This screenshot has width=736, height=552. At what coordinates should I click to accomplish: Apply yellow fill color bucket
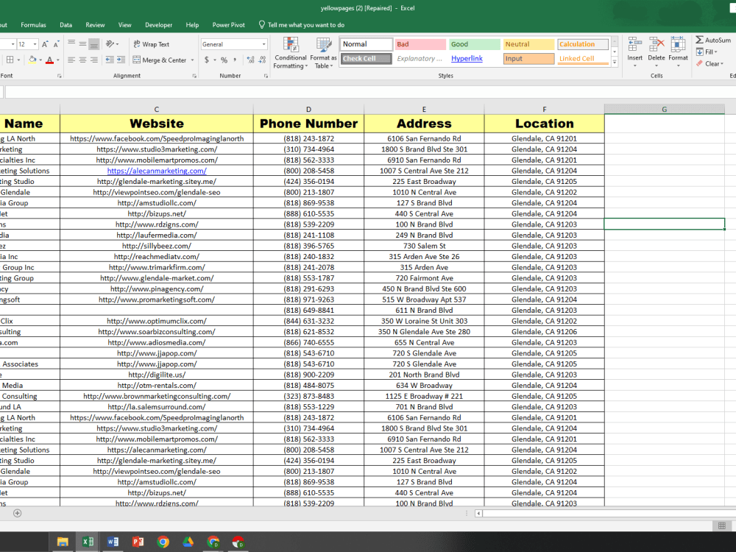tap(33, 60)
